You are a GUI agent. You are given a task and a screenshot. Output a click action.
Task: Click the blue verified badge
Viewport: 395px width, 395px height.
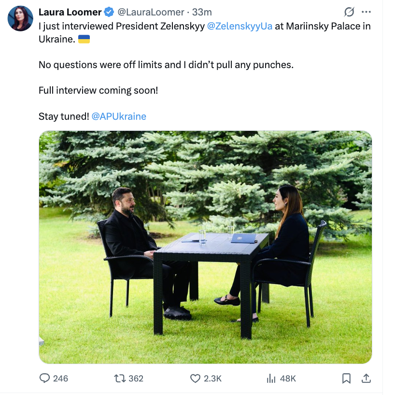[109, 12]
